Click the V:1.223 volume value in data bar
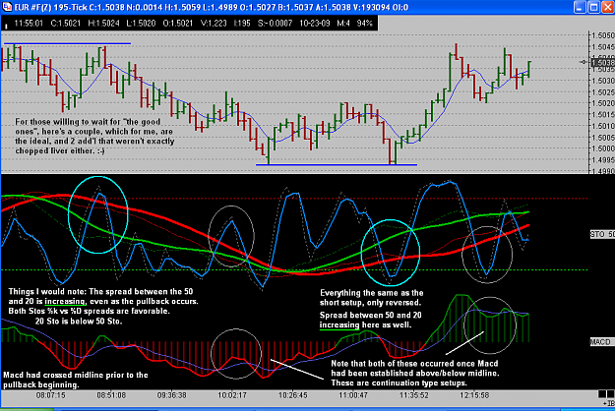This screenshot has height=411, width=615. tap(214, 24)
